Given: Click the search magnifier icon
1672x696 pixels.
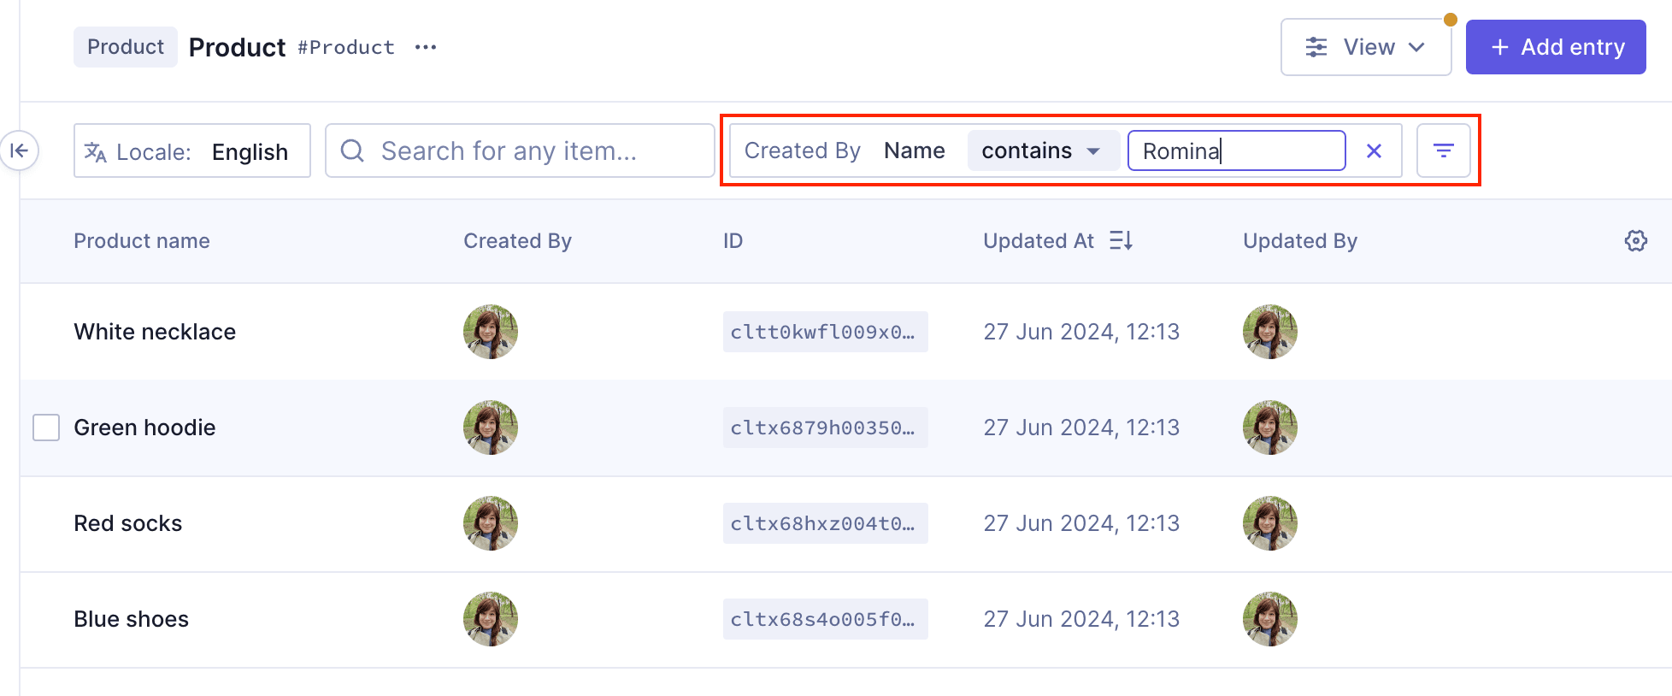Looking at the screenshot, I should 352,151.
